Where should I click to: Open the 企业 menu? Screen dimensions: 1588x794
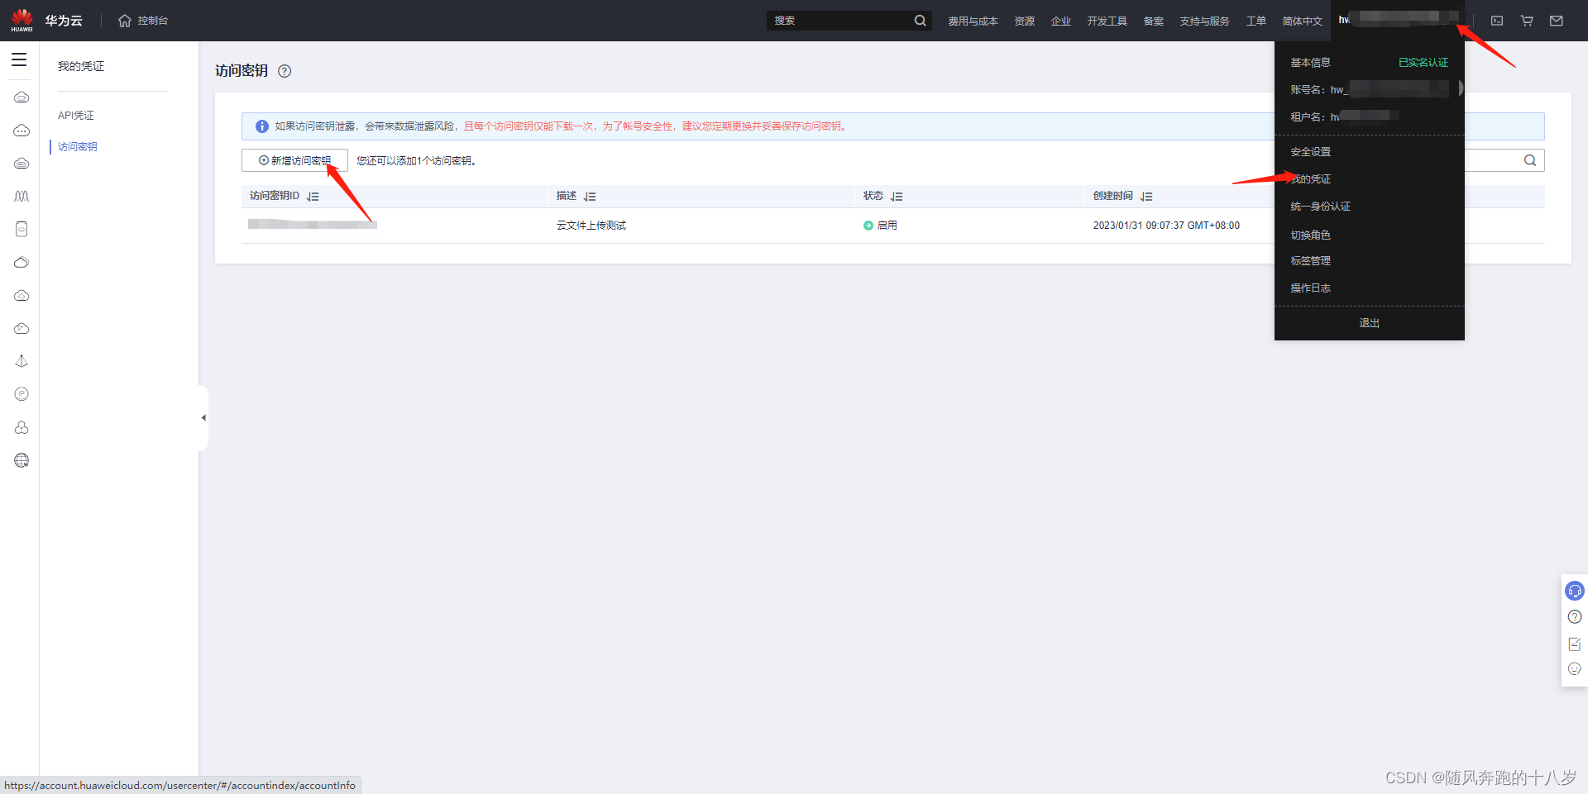pos(1061,21)
